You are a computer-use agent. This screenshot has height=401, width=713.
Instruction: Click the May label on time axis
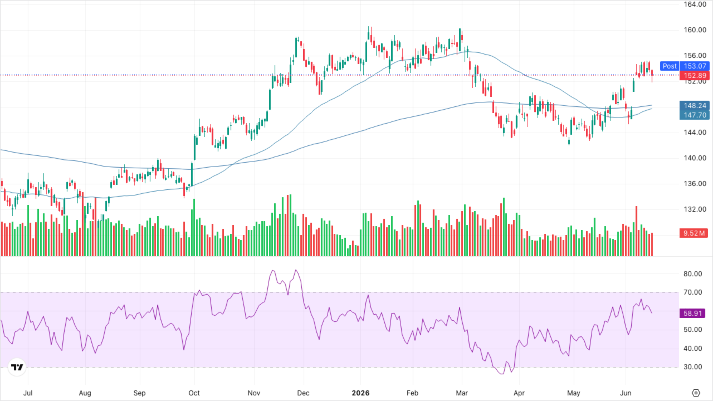pyautogui.click(x=573, y=393)
